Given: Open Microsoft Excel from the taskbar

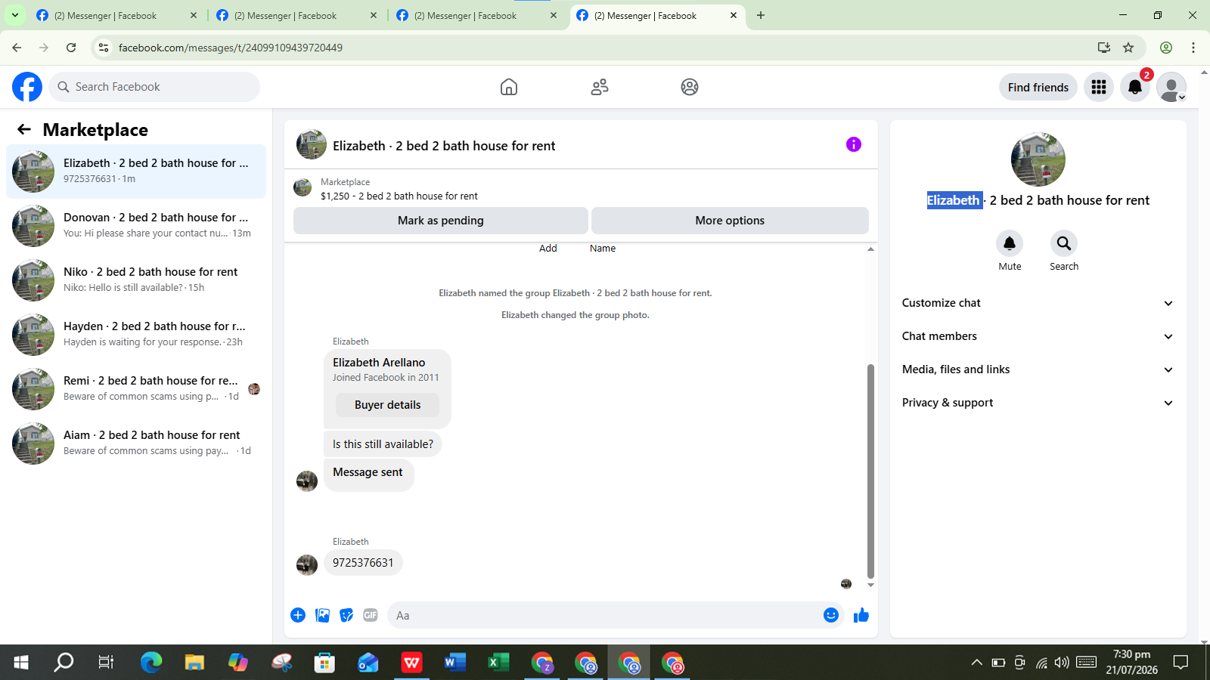Looking at the screenshot, I should click(498, 663).
